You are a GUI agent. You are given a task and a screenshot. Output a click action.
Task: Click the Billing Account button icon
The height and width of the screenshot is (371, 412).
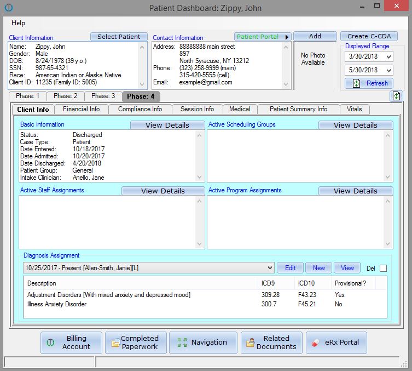tap(51, 343)
